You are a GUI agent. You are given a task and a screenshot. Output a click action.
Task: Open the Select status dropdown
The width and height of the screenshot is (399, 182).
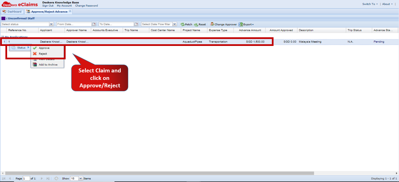click(51, 24)
